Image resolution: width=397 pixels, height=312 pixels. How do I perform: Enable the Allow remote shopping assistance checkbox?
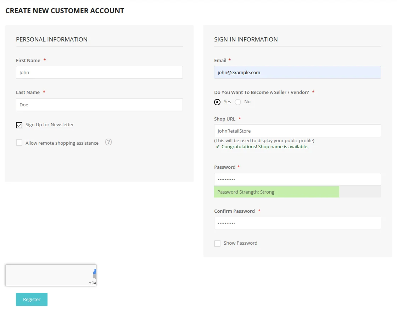(x=19, y=143)
